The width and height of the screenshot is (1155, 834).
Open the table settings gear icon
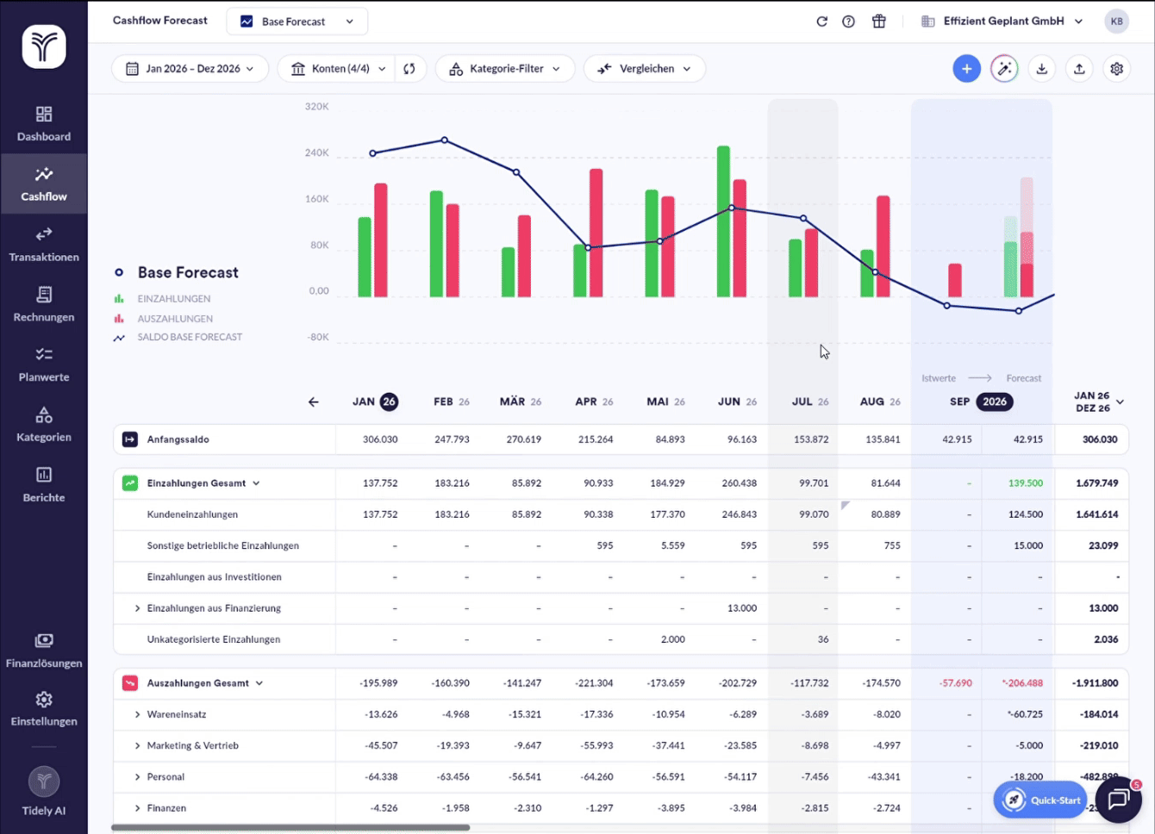click(x=1117, y=69)
